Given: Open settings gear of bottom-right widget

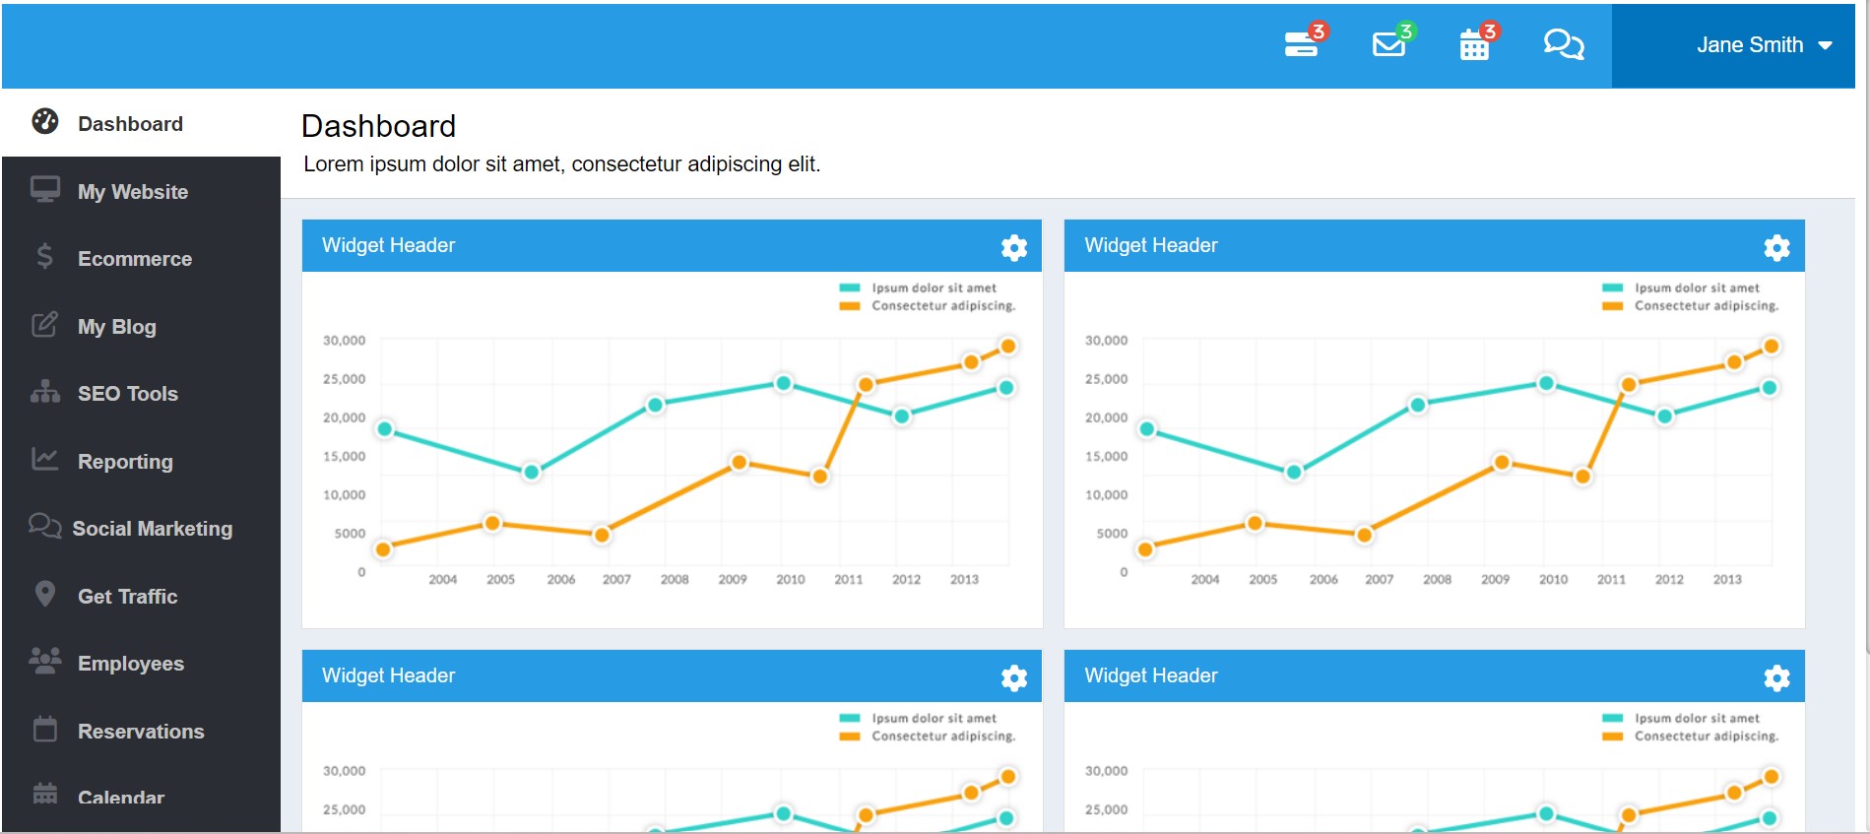Looking at the screenshot, I should 1777,677.
